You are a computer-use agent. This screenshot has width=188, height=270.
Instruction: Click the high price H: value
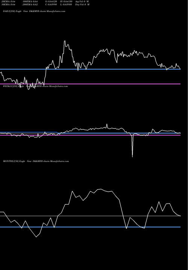[66, 1]
